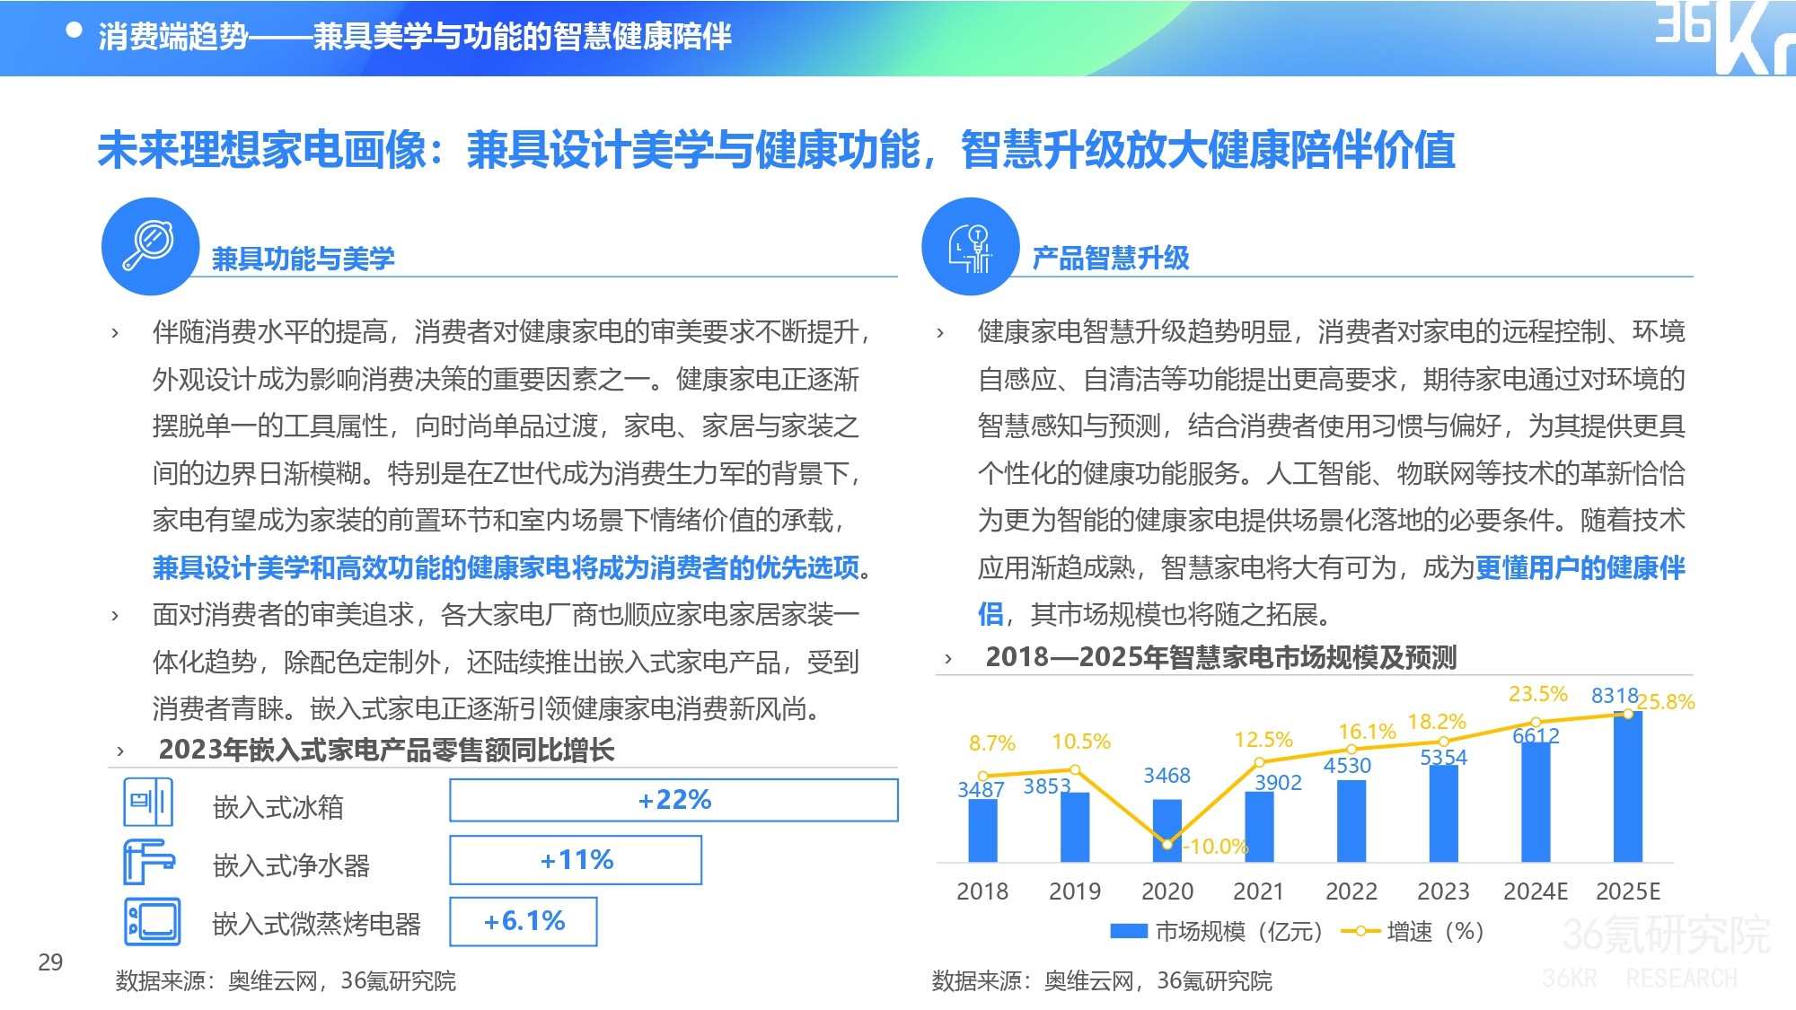Click the 16.1% growth rate label
This screenshot has height=1010, width=1796.
tap(1367, 732)
